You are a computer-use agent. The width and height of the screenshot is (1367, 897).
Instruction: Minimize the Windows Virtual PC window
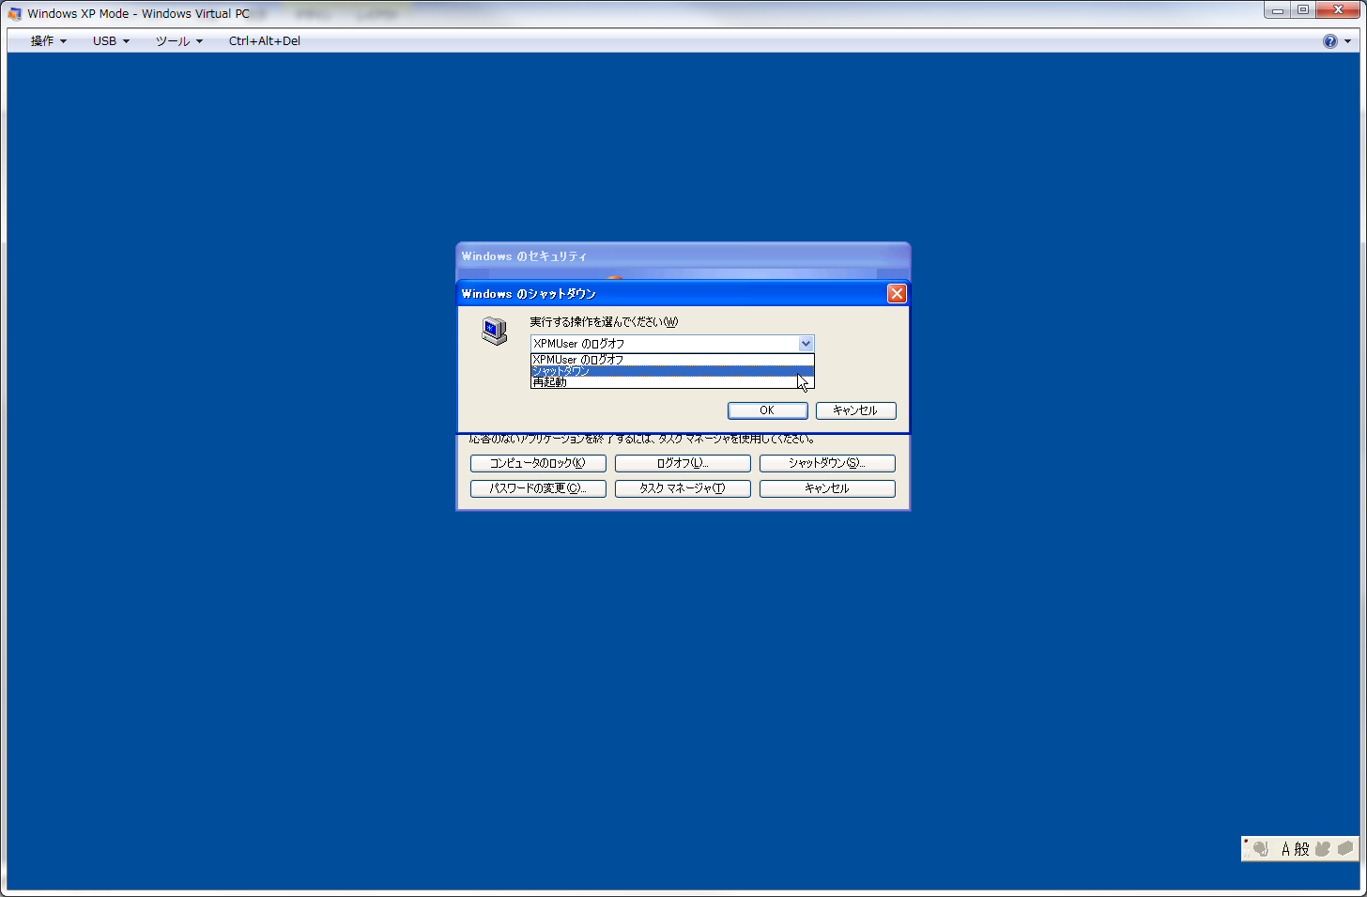pyautogui.click(x=1278, y=10)
